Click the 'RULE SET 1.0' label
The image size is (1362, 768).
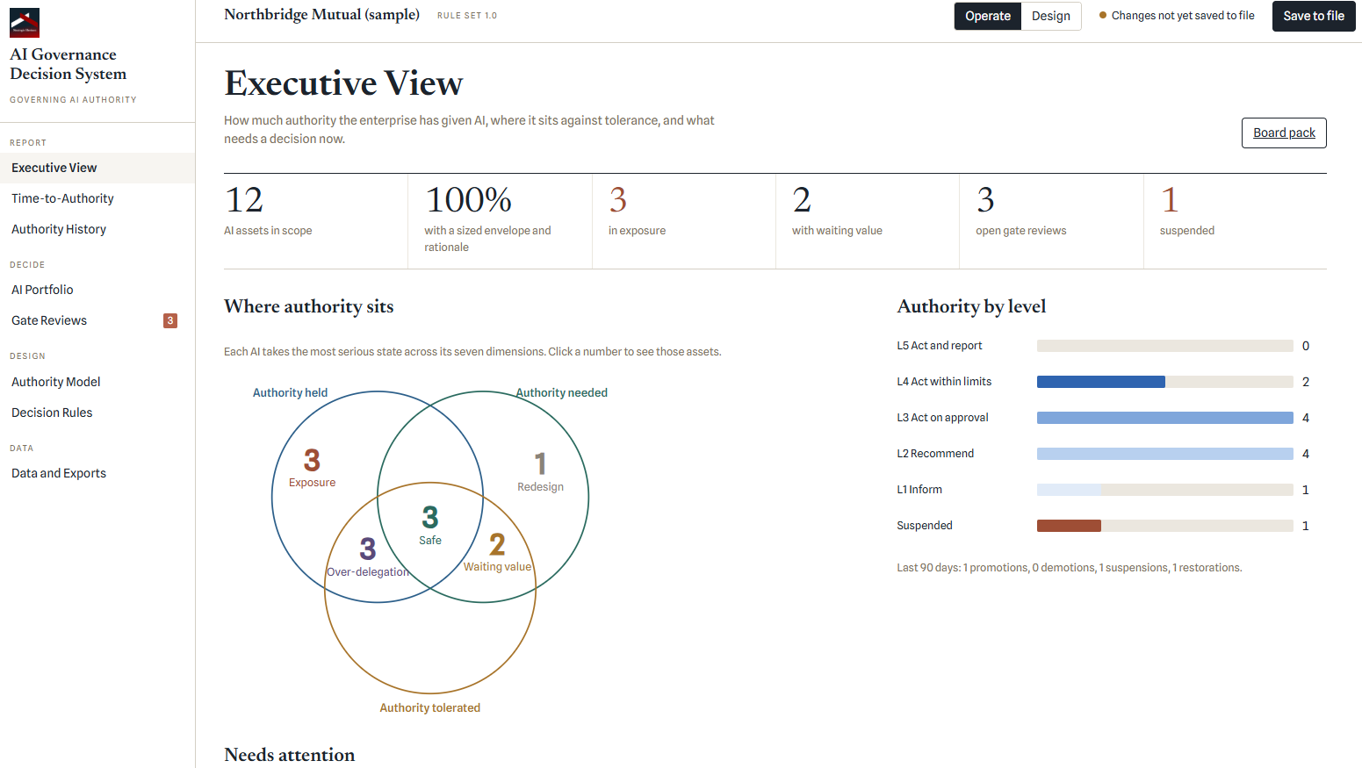click(x=467, y=16)
